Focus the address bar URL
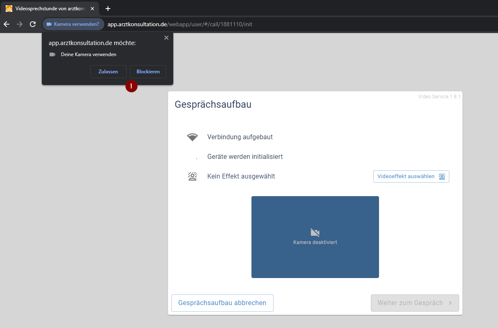This screenshot has height=328, width=498. pos(180,24)
